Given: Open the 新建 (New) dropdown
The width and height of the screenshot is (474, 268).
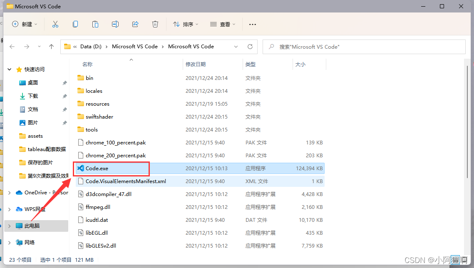Looking at the screenshot, I should (x=25, y=24).
